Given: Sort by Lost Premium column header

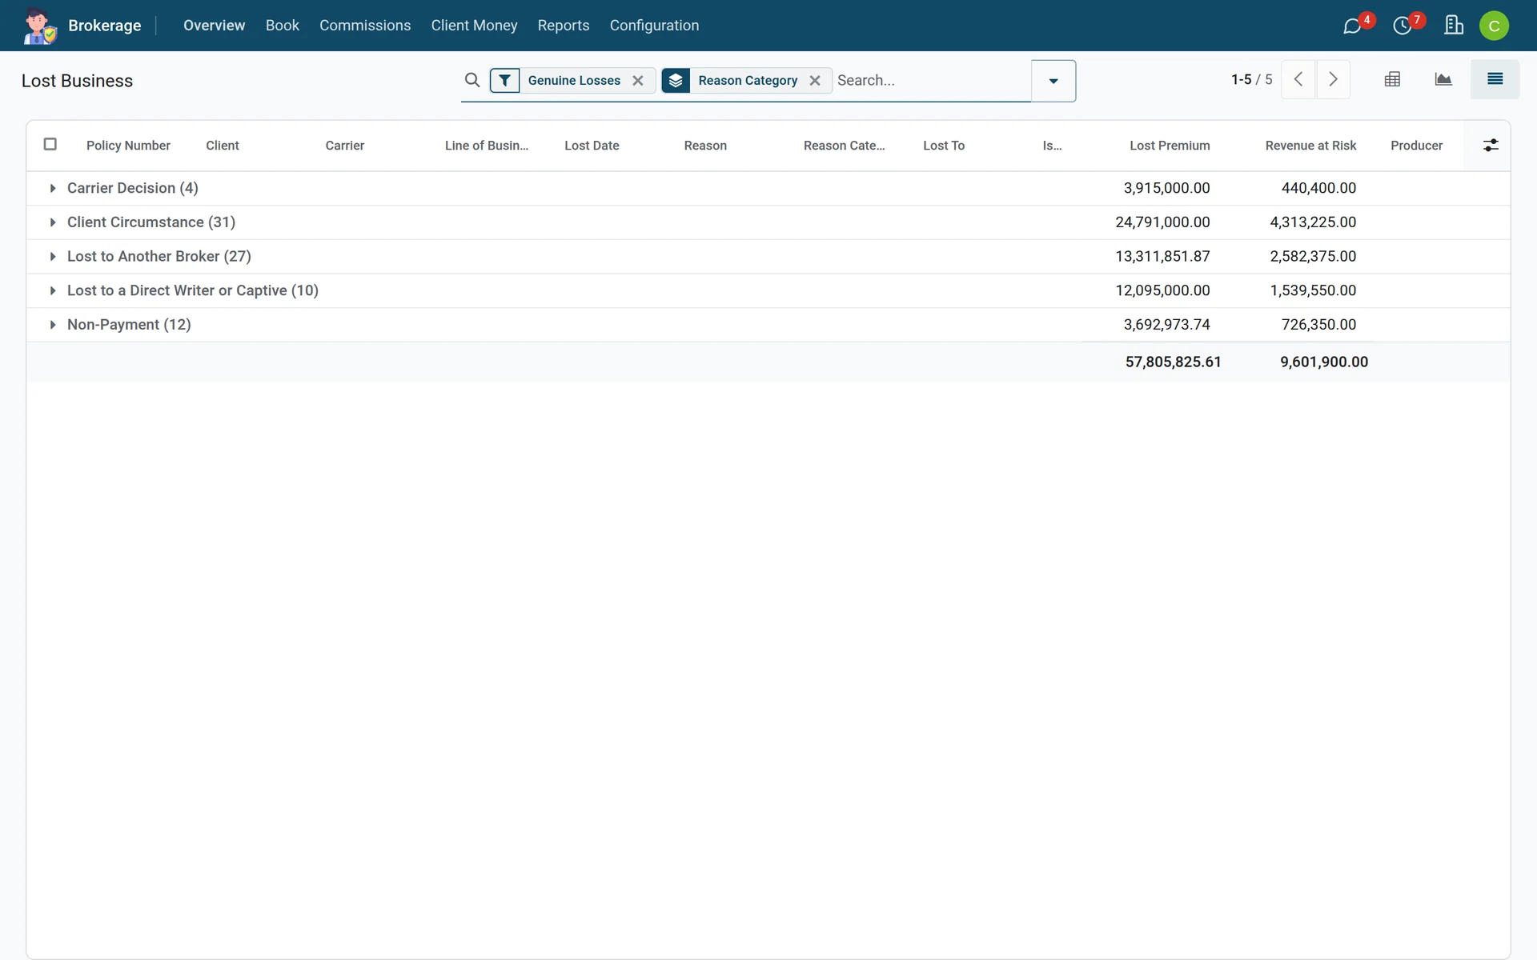Looking at the screenshot, I should [x=1170, y=146].
